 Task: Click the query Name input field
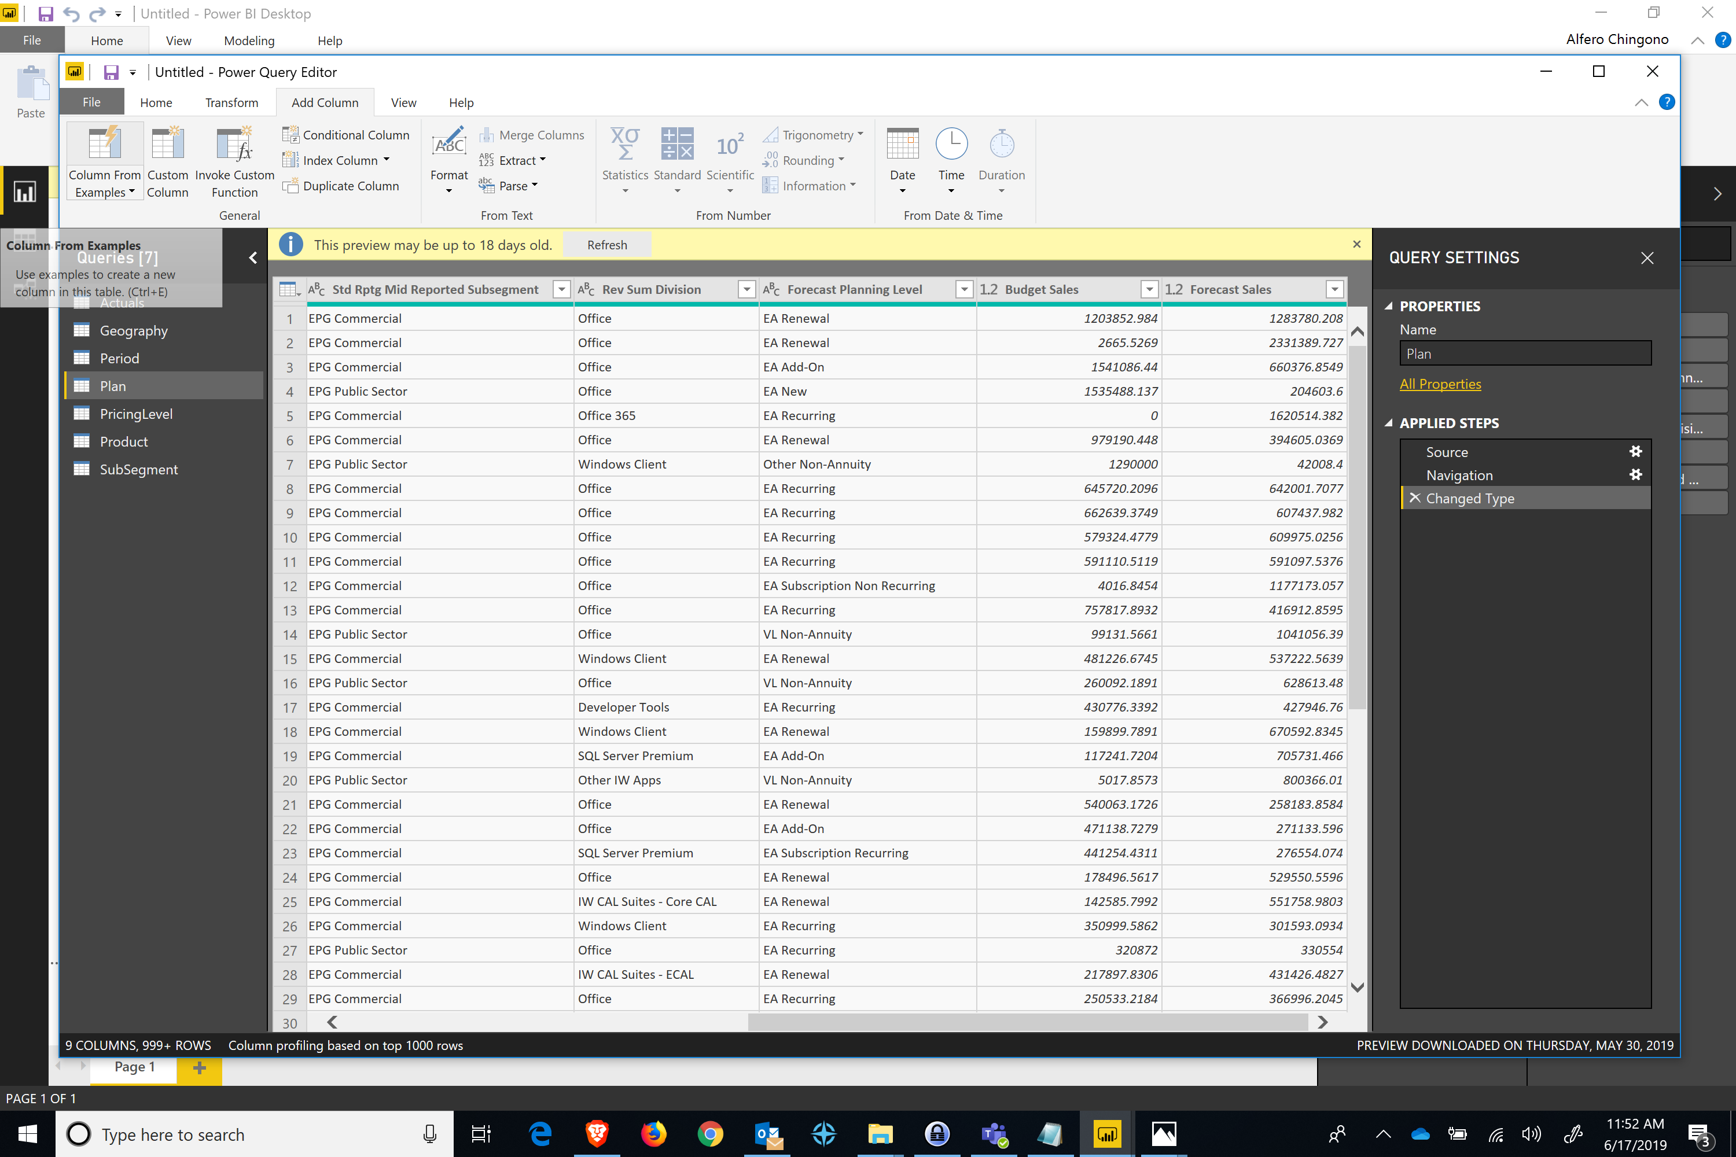pyautogui.click(x=1525, y=353)
